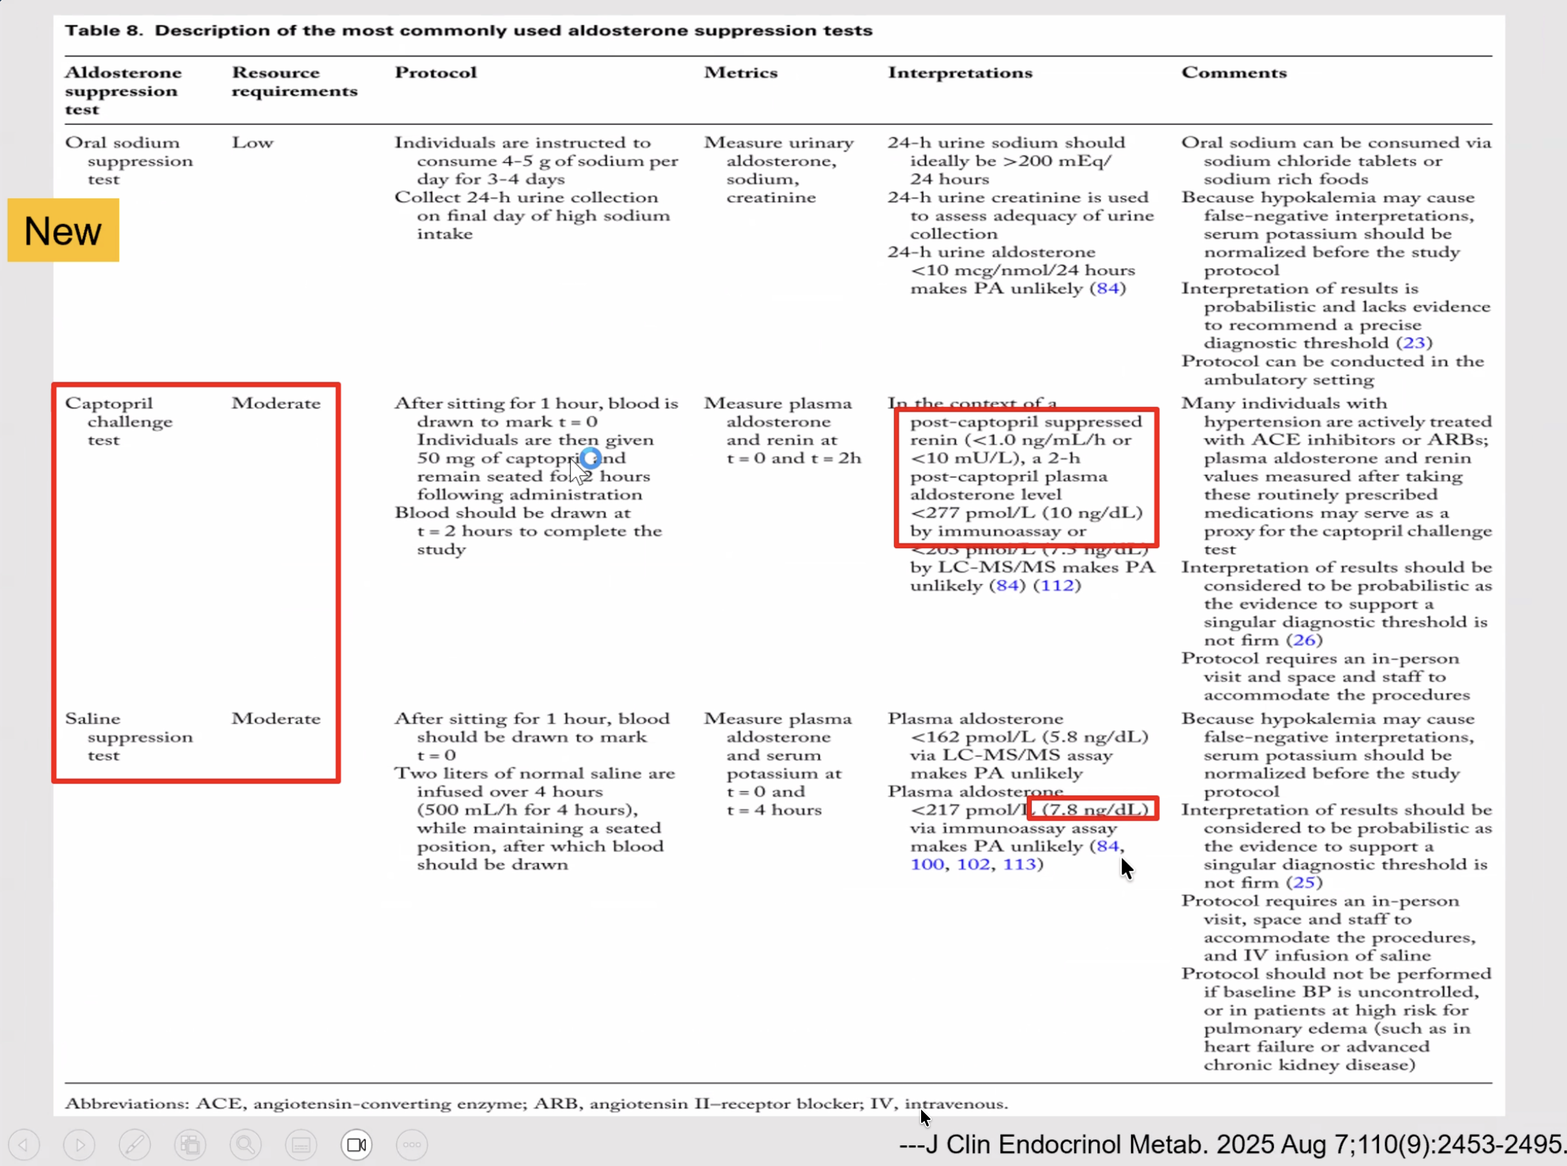Open more slideshow options ellipsis
The height and width of the screenshot is (1166, 1567).
[x=412, y=1145]
